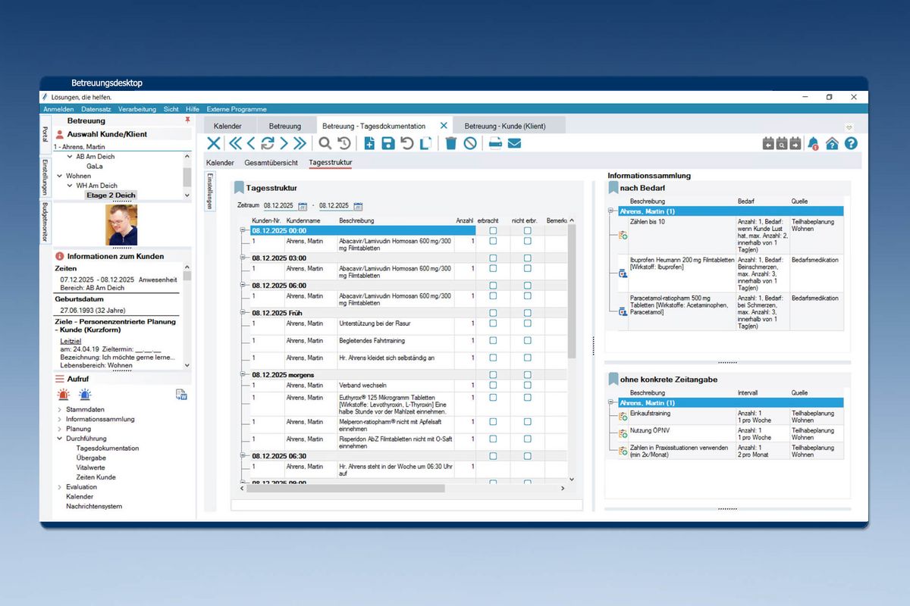Switch to the Gesamtübersicht sub-tab
This screenshot has width=910, height=606.
coord(271,163)
